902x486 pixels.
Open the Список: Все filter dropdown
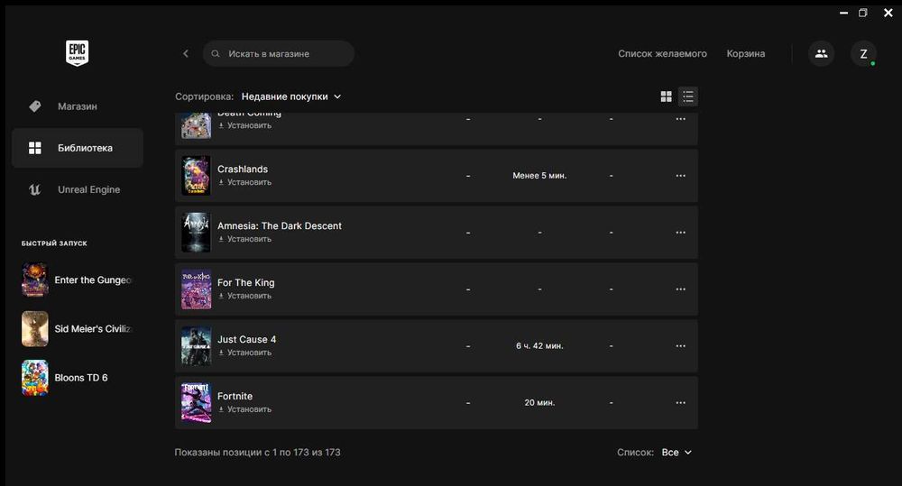pyautogui.click(x=676, y=453)
